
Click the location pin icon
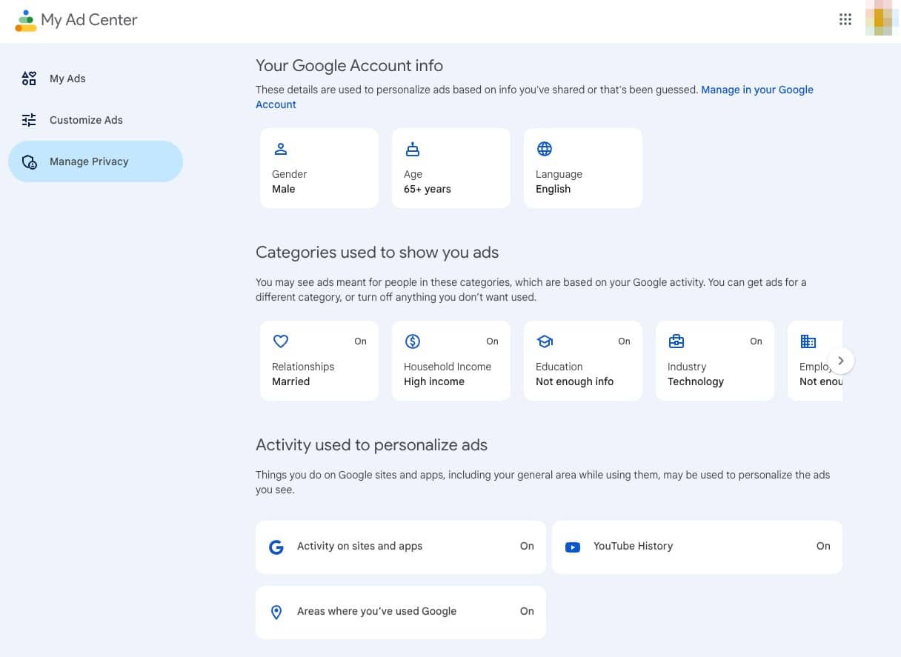click(276, 613)
